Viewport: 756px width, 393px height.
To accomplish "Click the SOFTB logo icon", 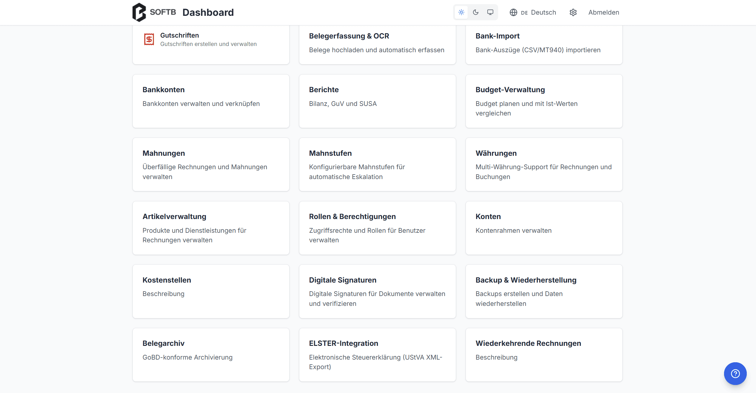I will click(139, 12).
